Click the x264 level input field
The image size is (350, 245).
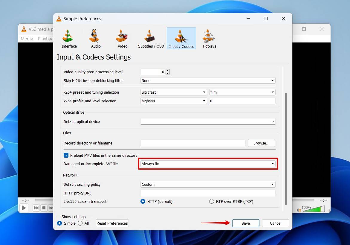coord(242,101)
